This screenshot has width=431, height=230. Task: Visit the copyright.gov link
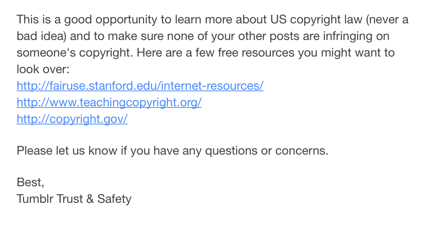[x=72, y=119]
